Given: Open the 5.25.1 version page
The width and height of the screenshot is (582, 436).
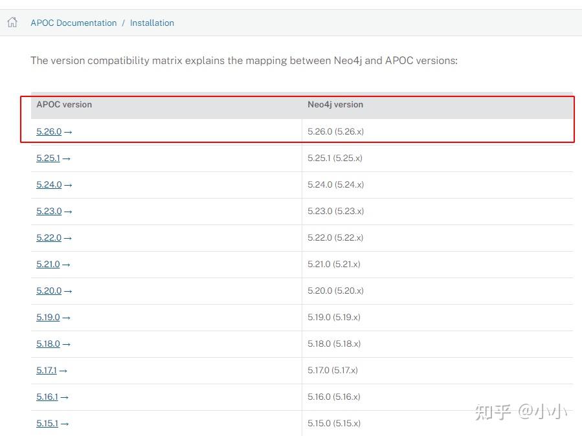Looking at the screenshot, I should 47,158.
